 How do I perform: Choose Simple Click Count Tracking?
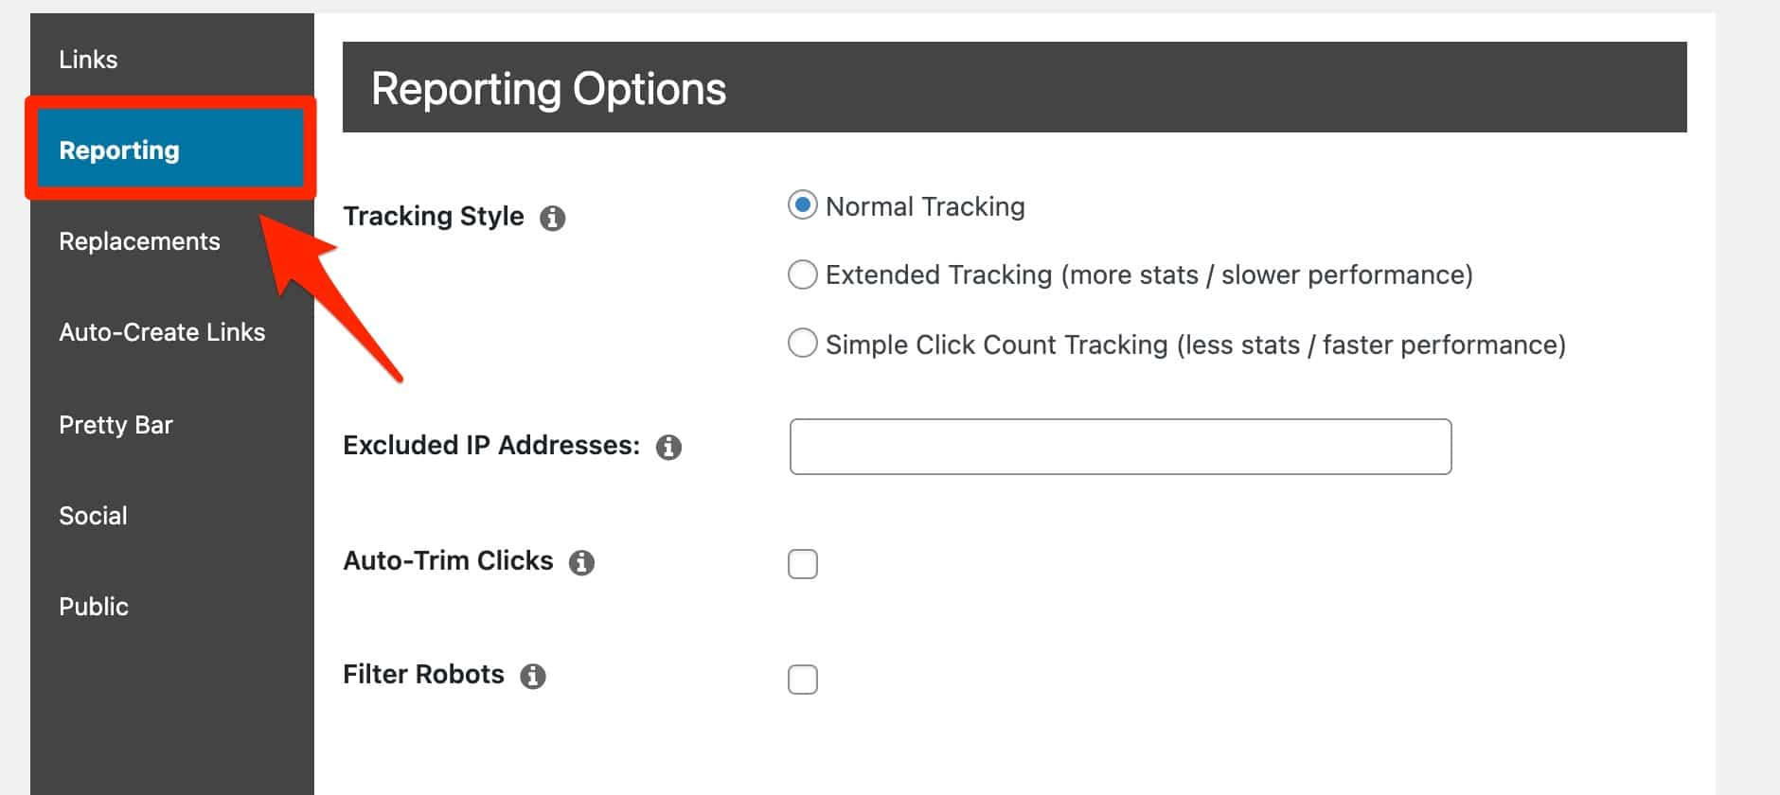click(802, 344)
